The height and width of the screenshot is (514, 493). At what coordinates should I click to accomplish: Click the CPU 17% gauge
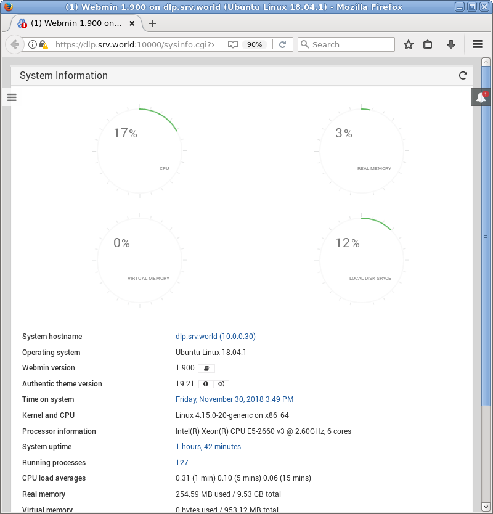click(x=140, y=151)
